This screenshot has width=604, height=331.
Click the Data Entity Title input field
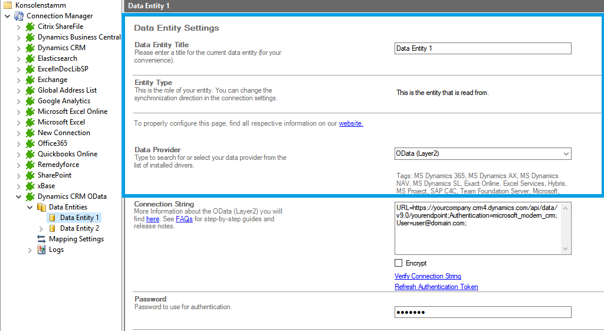[482, 48]
